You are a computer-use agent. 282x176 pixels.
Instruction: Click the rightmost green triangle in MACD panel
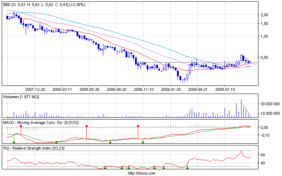click(143, 142)
